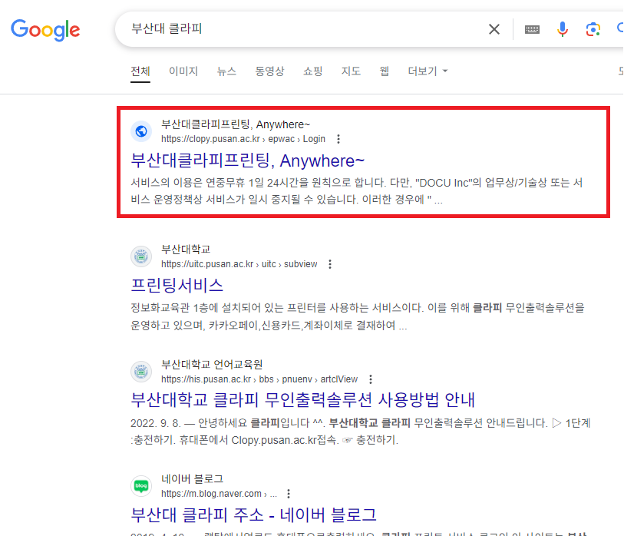Screen dimensions: 624x536
Task: Click the Google logo
Action: [x=45, y=30]
